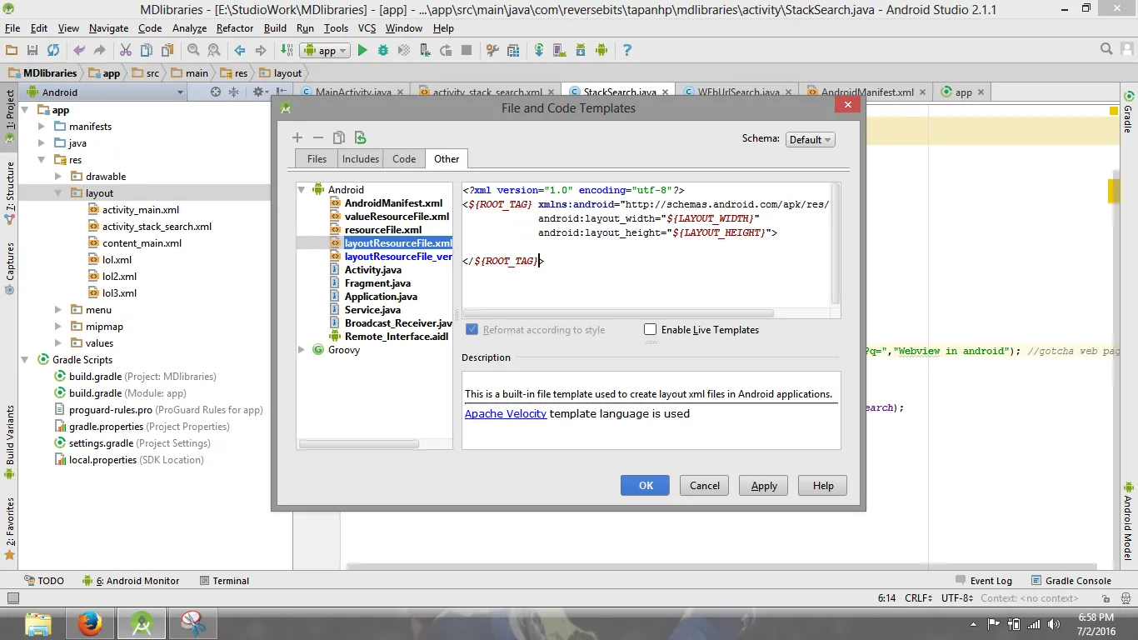Click the Debug app bug icon
Screen dimensions: 1138x640
tap(383, 50)
